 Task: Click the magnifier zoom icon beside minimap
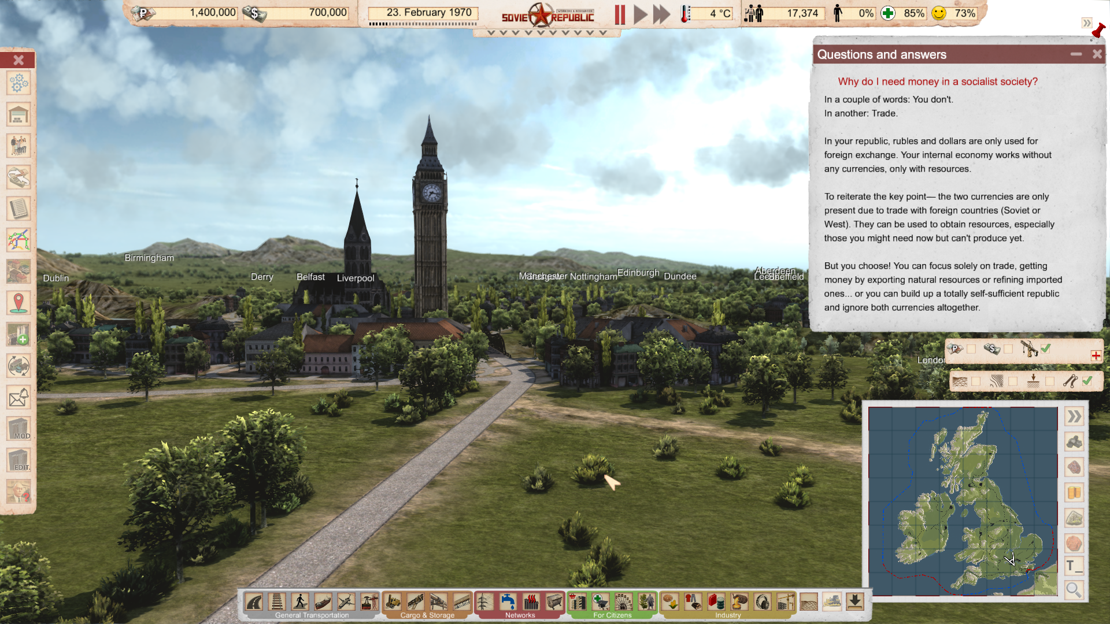pyautogui.click(x=1074, y=590)
